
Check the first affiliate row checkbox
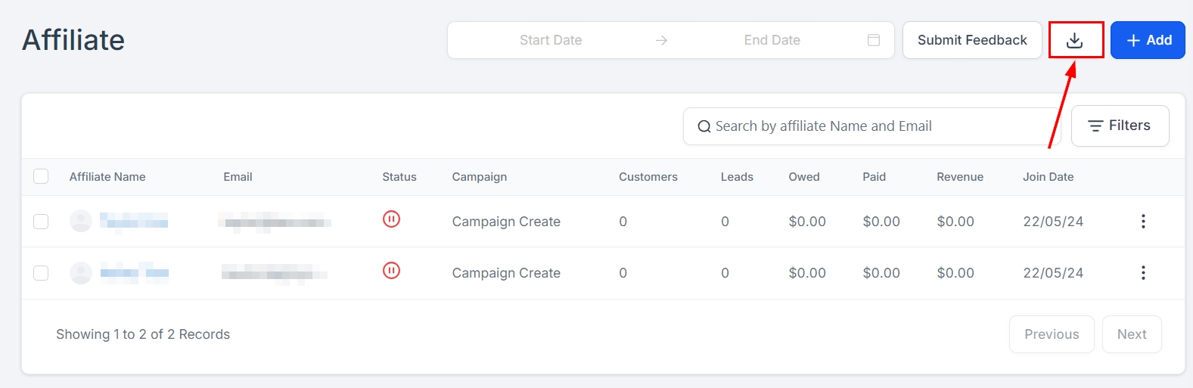[x=41, y=221]
